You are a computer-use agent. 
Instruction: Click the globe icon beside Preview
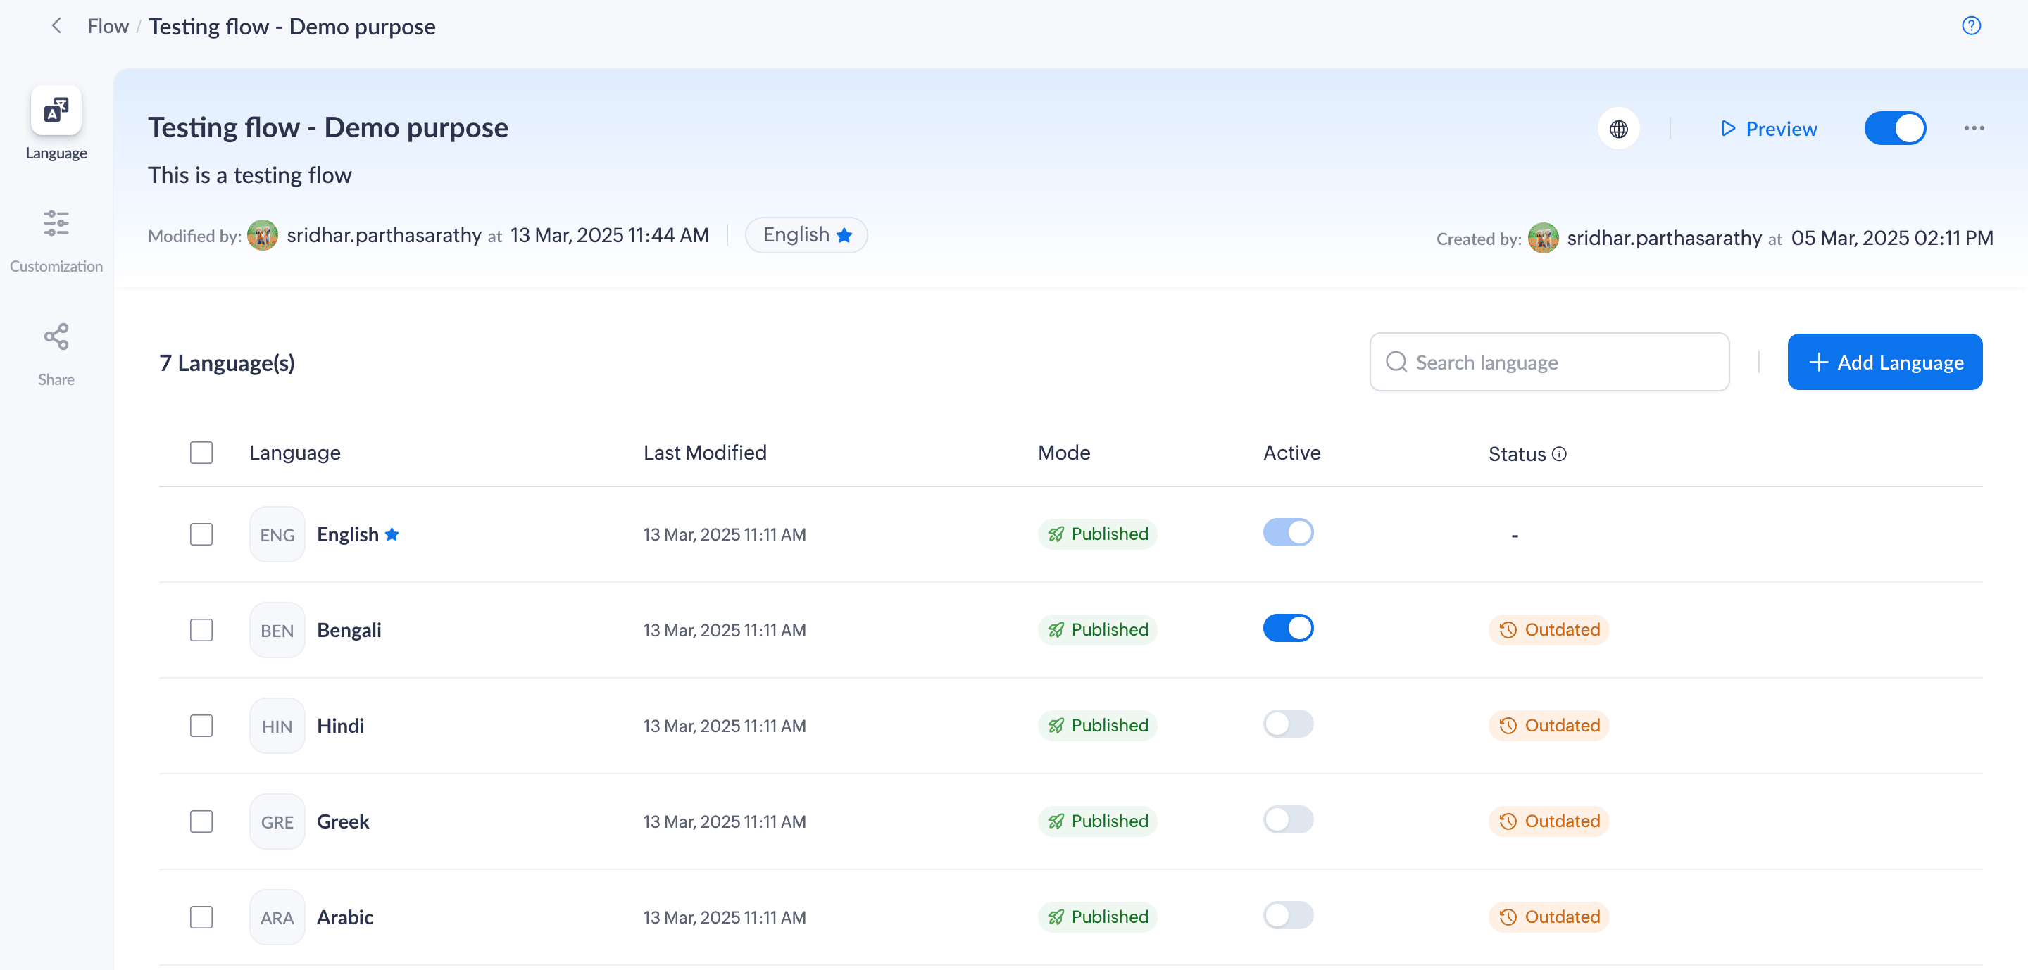(x=1618, y=129)
